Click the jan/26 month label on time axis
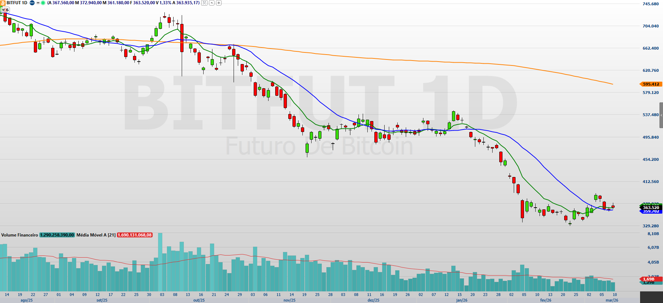Viewport: 663px width, 303px height. 462,300
